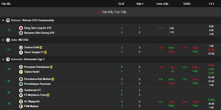Select handicap odds 1.97 for Persekama Kab Madiun

point(171,79)
